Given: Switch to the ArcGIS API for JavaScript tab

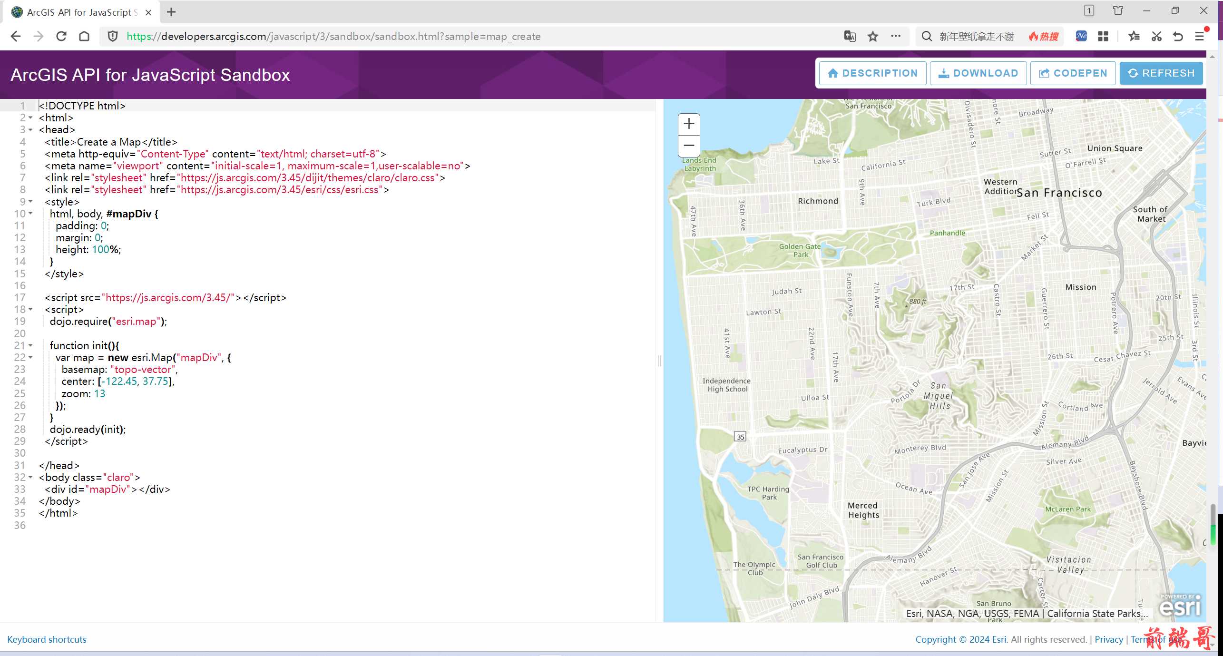Looking at the screenshot, I should tap(81, 12).
